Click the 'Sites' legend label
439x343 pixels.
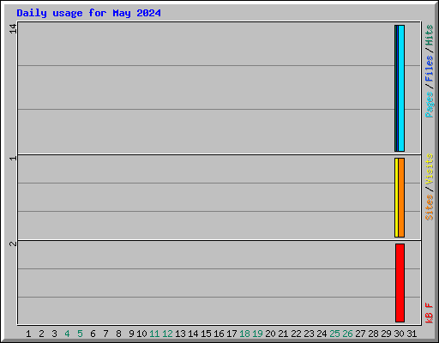pos(429,208)
